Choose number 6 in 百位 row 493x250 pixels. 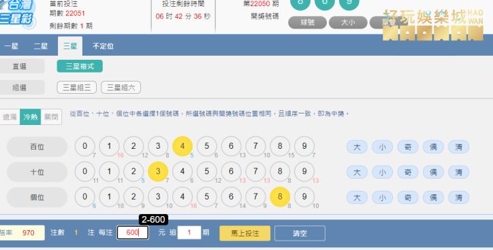(231, 146)
